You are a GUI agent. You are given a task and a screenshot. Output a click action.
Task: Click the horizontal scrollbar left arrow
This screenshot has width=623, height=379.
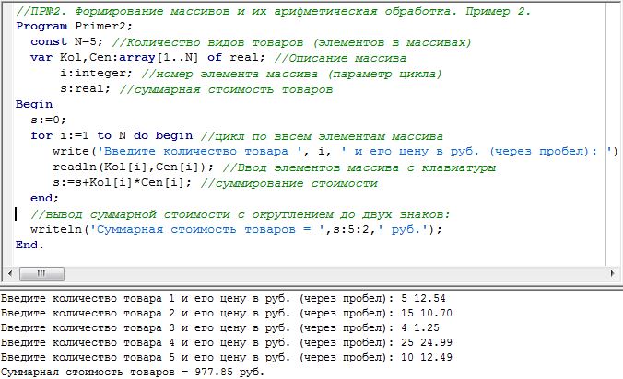tap(8, 274)
